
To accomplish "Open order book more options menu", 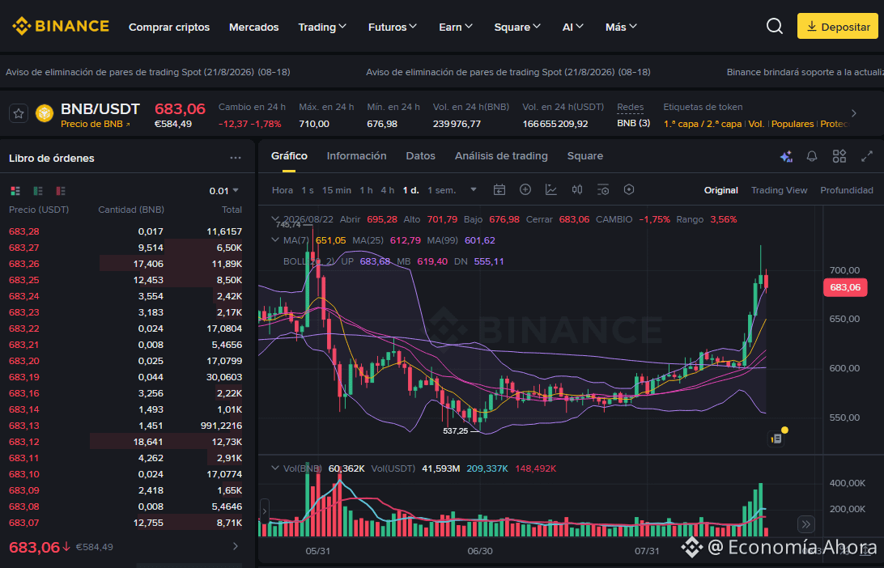I will (x=236, y=159).
